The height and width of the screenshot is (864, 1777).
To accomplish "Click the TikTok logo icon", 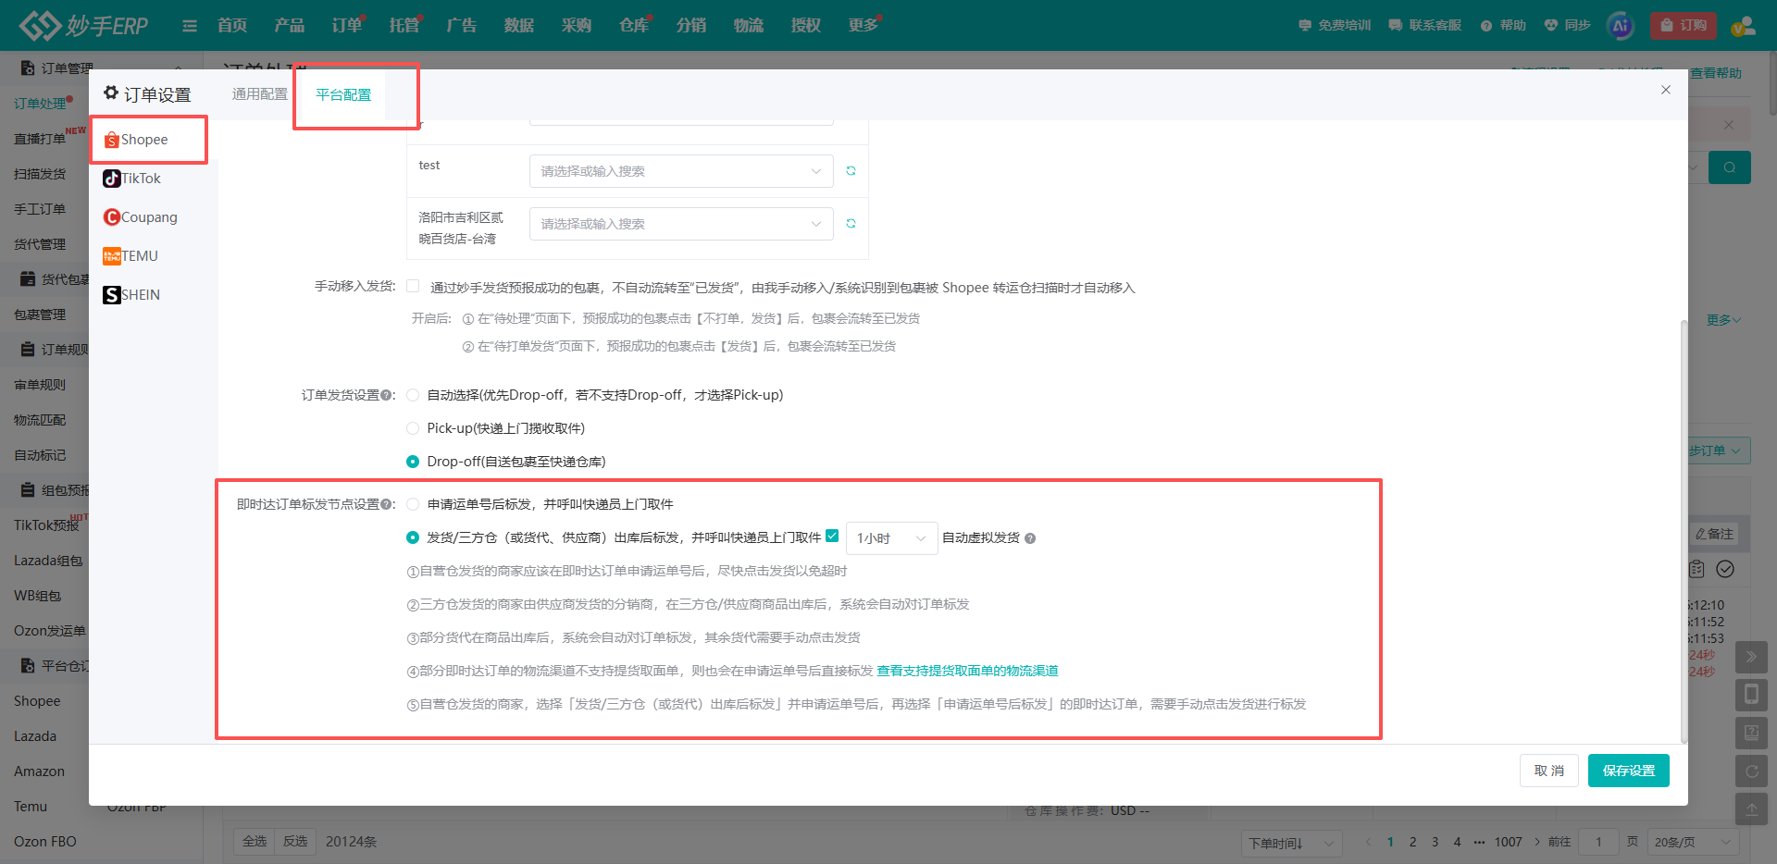I will [x=112, y=179].
